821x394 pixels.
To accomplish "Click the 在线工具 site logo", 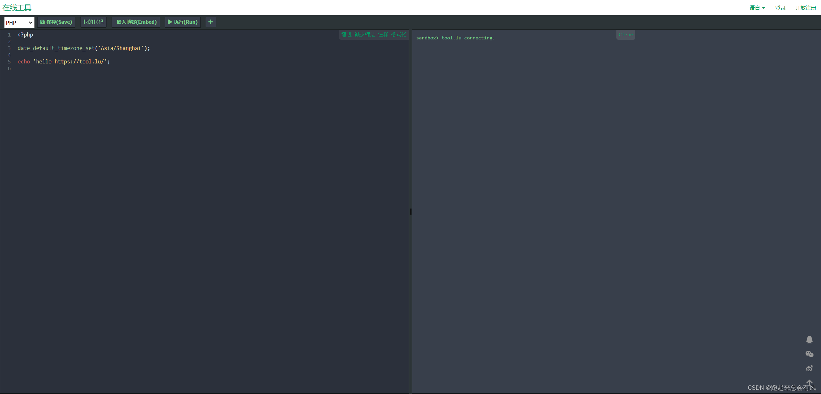I will click(x=17, y=8).
